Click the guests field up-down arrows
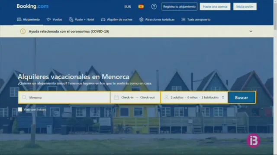The width and height of the screenshot is (277, 155). point(223,97)
